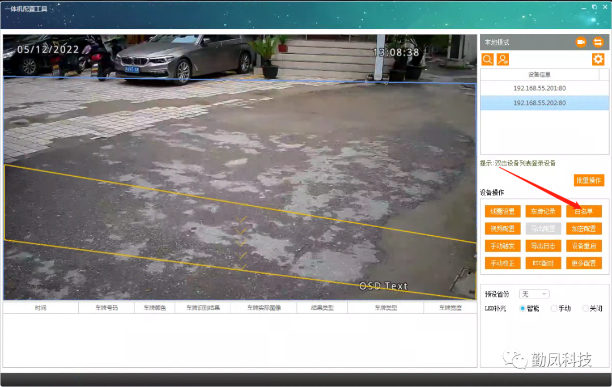Open 车牌记录 plate records
The width and height of the screenshot is (612, 387).
coord(543,211)
